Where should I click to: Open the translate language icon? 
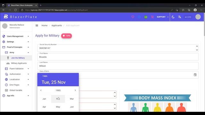[x=179, y=17]
